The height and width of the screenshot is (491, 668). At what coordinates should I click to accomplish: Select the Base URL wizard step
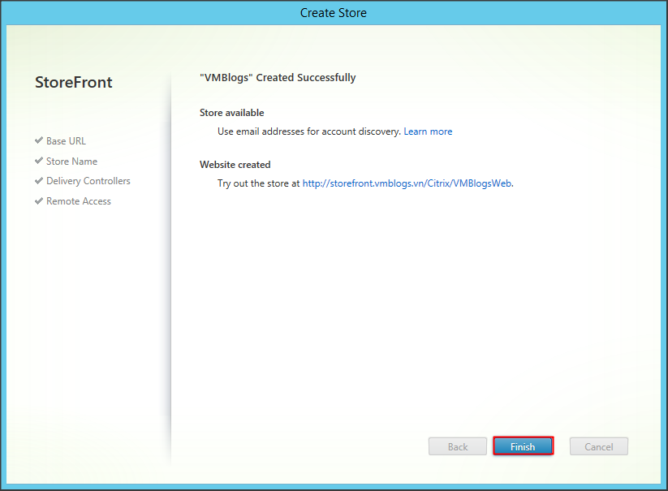point(66,141)
